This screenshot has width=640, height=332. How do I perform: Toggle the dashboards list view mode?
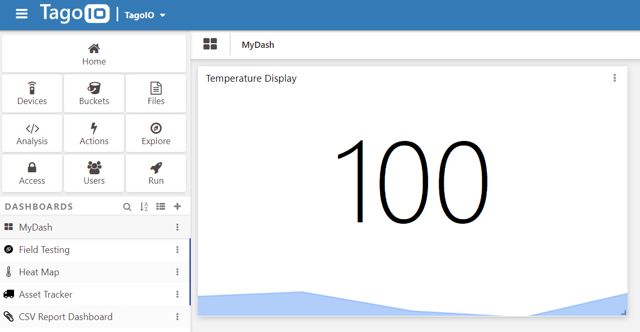pyautogui.click(x=160, y=207)
